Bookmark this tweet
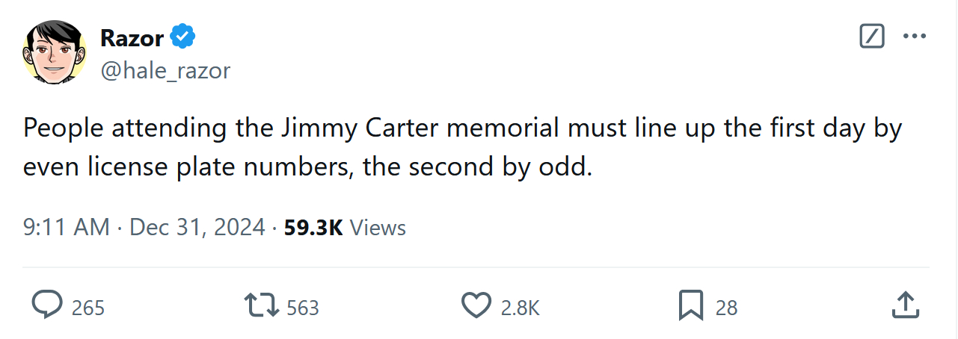The width and height of the screenshot is (958, 339). point(690,305)
